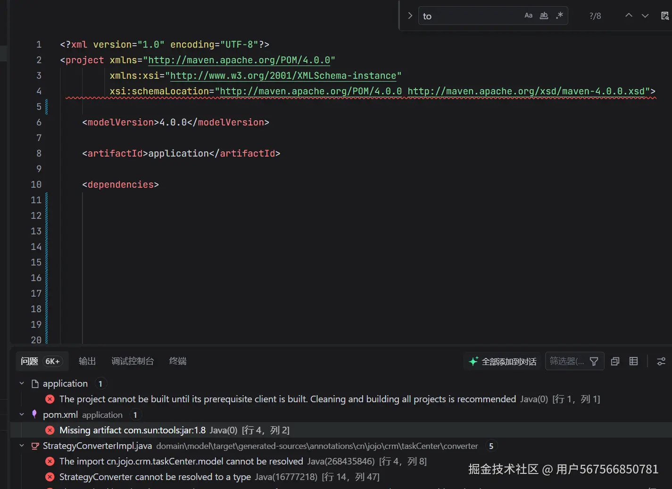This screenshot has width=672, height=489.
Task: Click the pom.xml file type icon
Action: coord(34,414)
